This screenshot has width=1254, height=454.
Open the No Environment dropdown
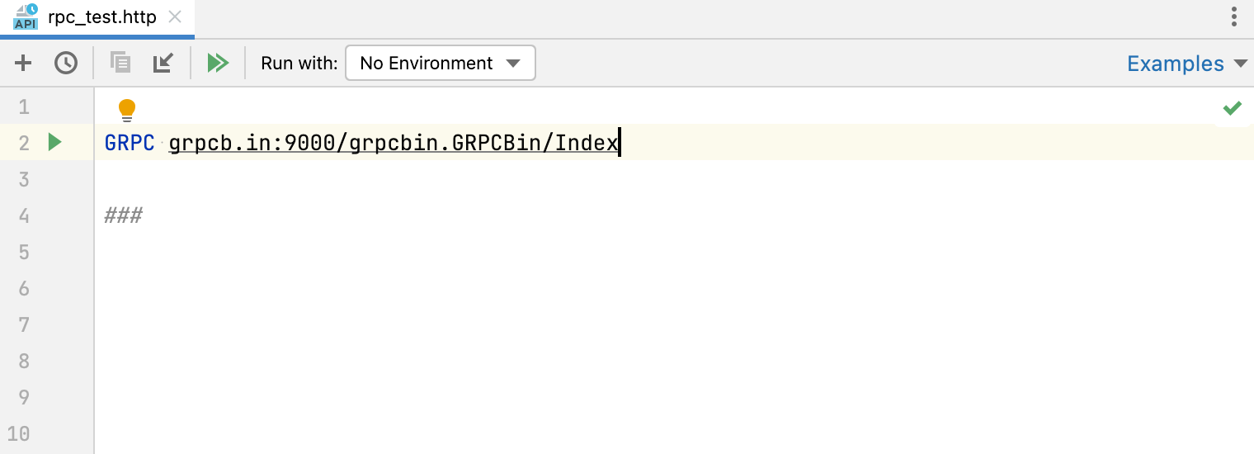[440, 64]
